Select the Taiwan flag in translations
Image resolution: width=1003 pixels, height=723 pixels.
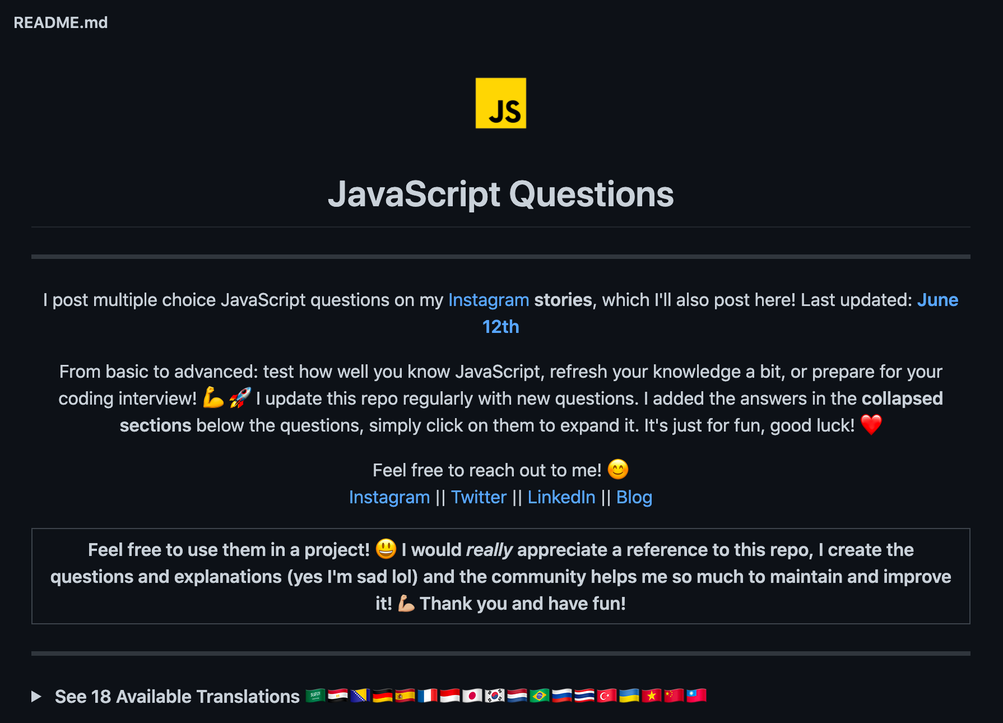click(x=696, y=696)
